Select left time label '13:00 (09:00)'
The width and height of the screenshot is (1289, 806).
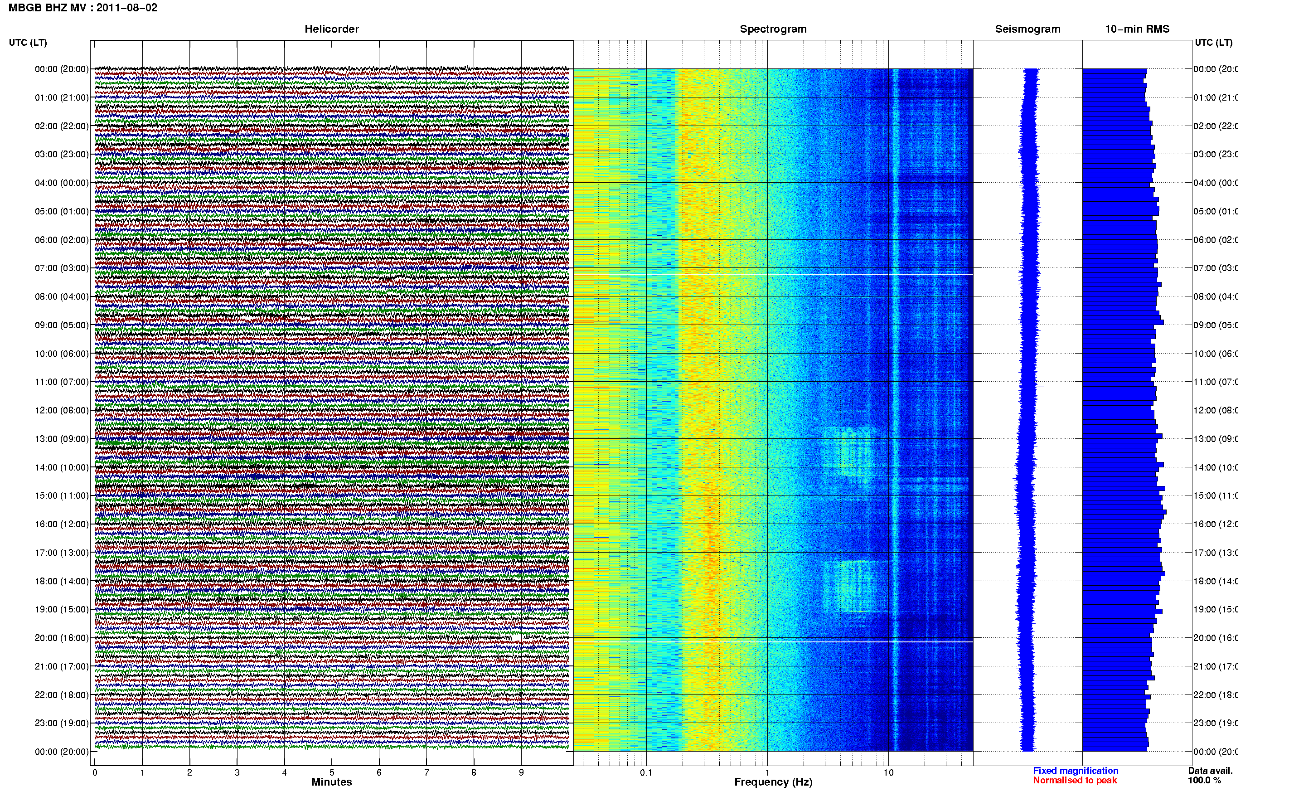[62, 439]
